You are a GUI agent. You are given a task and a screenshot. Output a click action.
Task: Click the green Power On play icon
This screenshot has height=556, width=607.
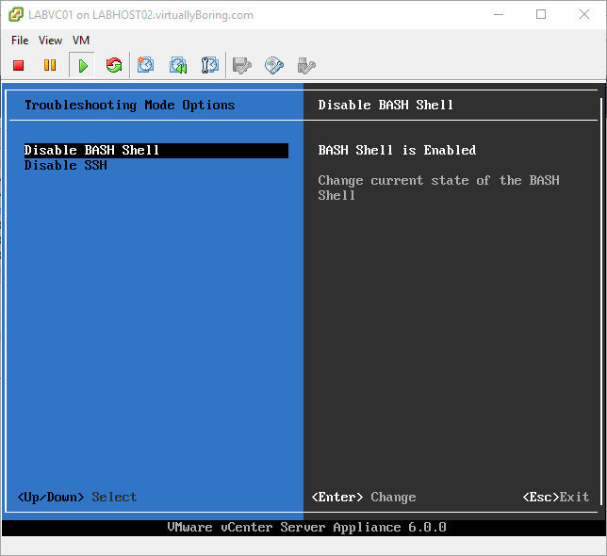pos(82,65)
